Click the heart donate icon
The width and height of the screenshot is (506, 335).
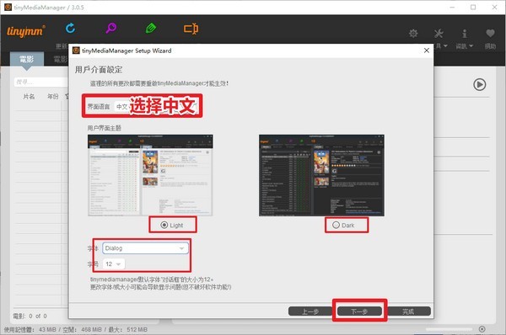[490, 33]
